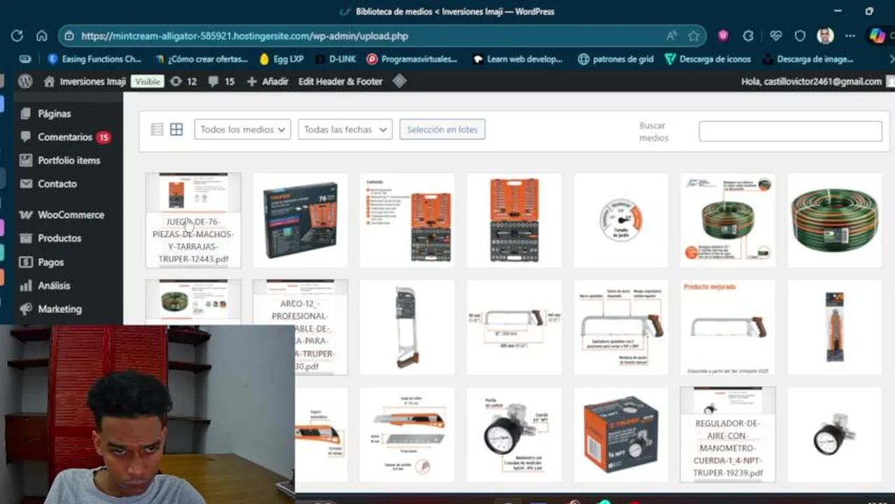The width and height of the screenshot is (895, 504).
Task: Select REGULADOR-DE-AIRE-CON-MANOMETRO PDF thumbnail
Action: point(728,435)
